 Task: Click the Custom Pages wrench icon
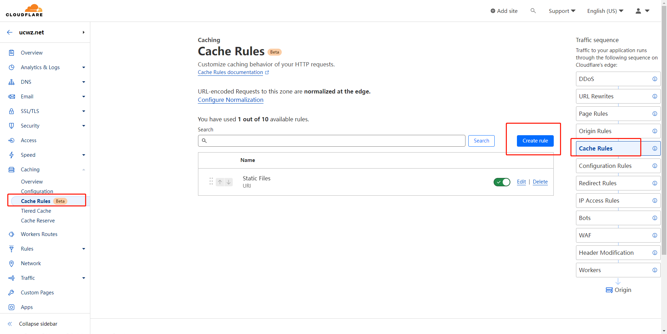[11, 293]
